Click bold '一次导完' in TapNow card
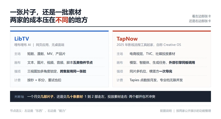221x119 pixels. click(x=165, y=71)
